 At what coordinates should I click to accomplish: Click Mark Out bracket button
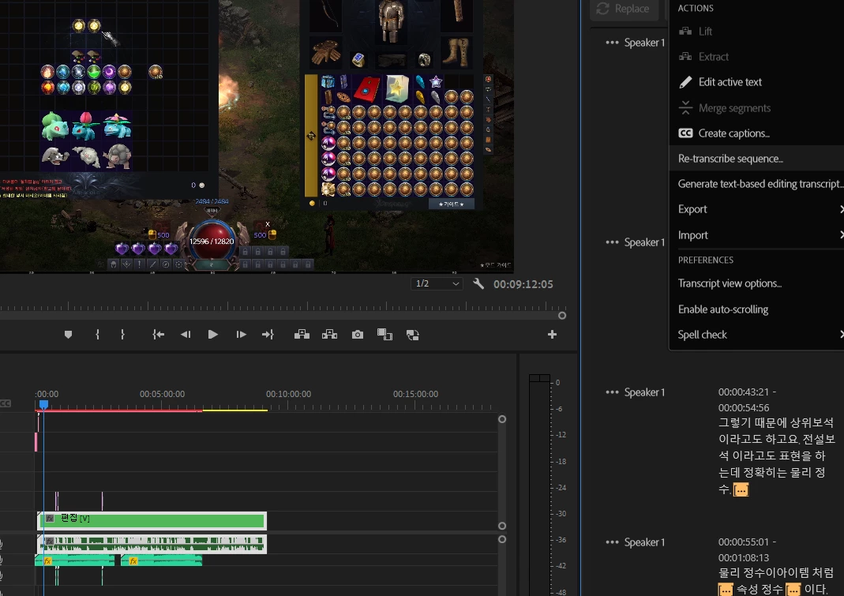click(x=122, y=335)
